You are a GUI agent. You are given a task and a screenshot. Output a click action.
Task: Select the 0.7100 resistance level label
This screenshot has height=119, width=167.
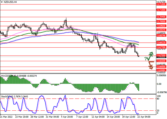pos(160,10)
